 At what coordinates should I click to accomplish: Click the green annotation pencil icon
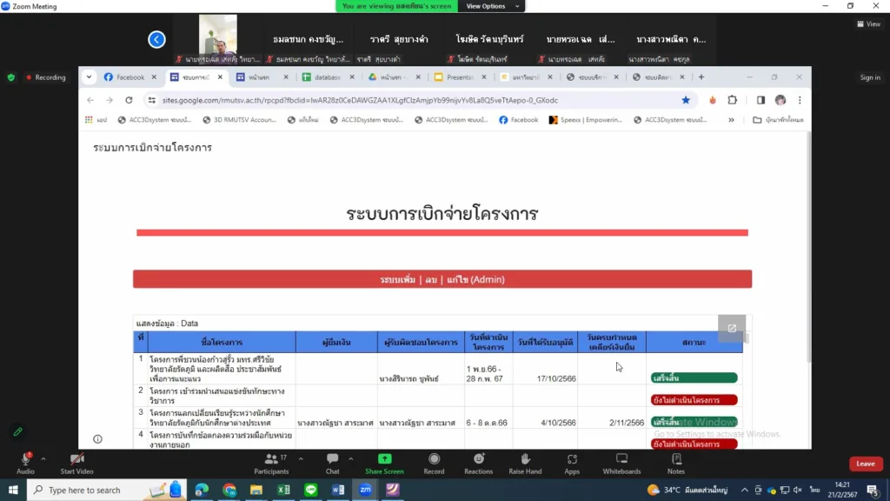(17, 432)
